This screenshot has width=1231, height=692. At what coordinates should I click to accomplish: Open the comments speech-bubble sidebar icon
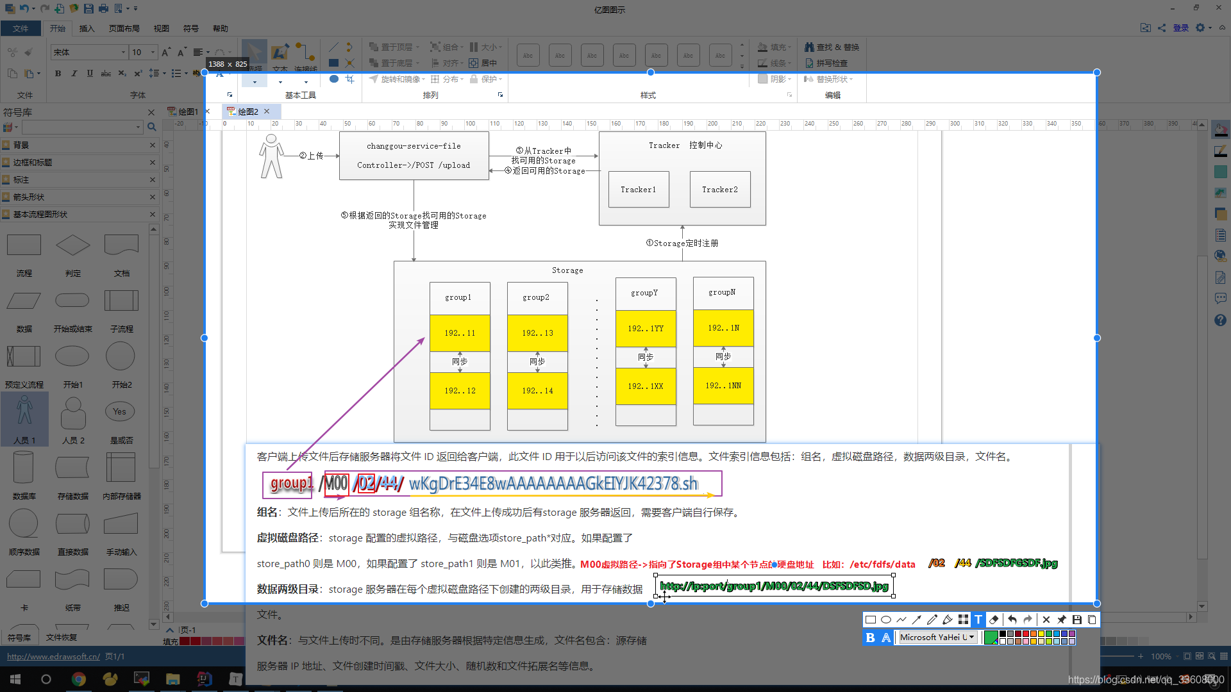[x=1220, y=299]
